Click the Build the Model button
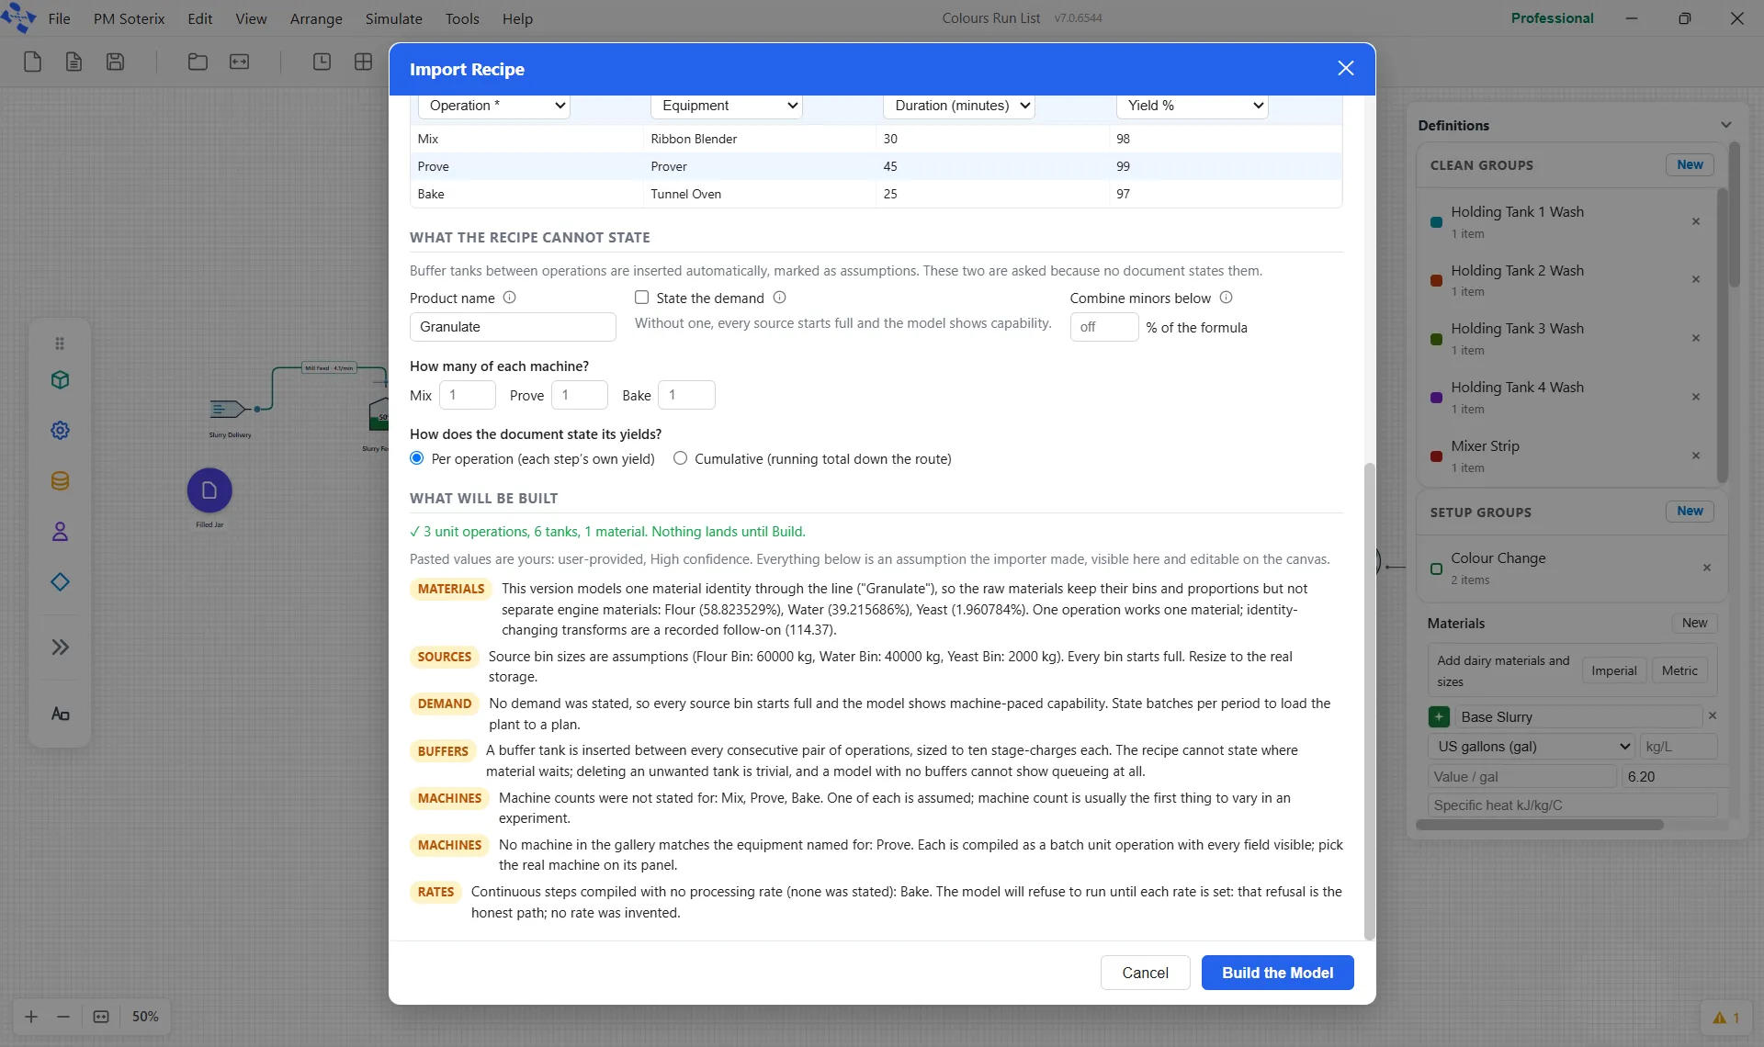 pyautogui.click(x=1277, y=973)
